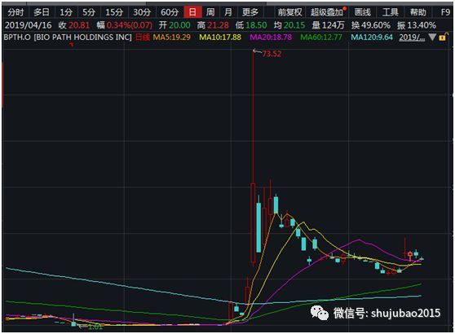
Task: Select the 30分 period tab
Action: tap(142, 12)
